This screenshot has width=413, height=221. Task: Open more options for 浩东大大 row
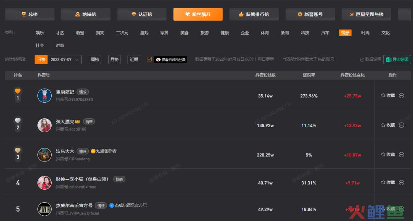click(x=402, y=155)
